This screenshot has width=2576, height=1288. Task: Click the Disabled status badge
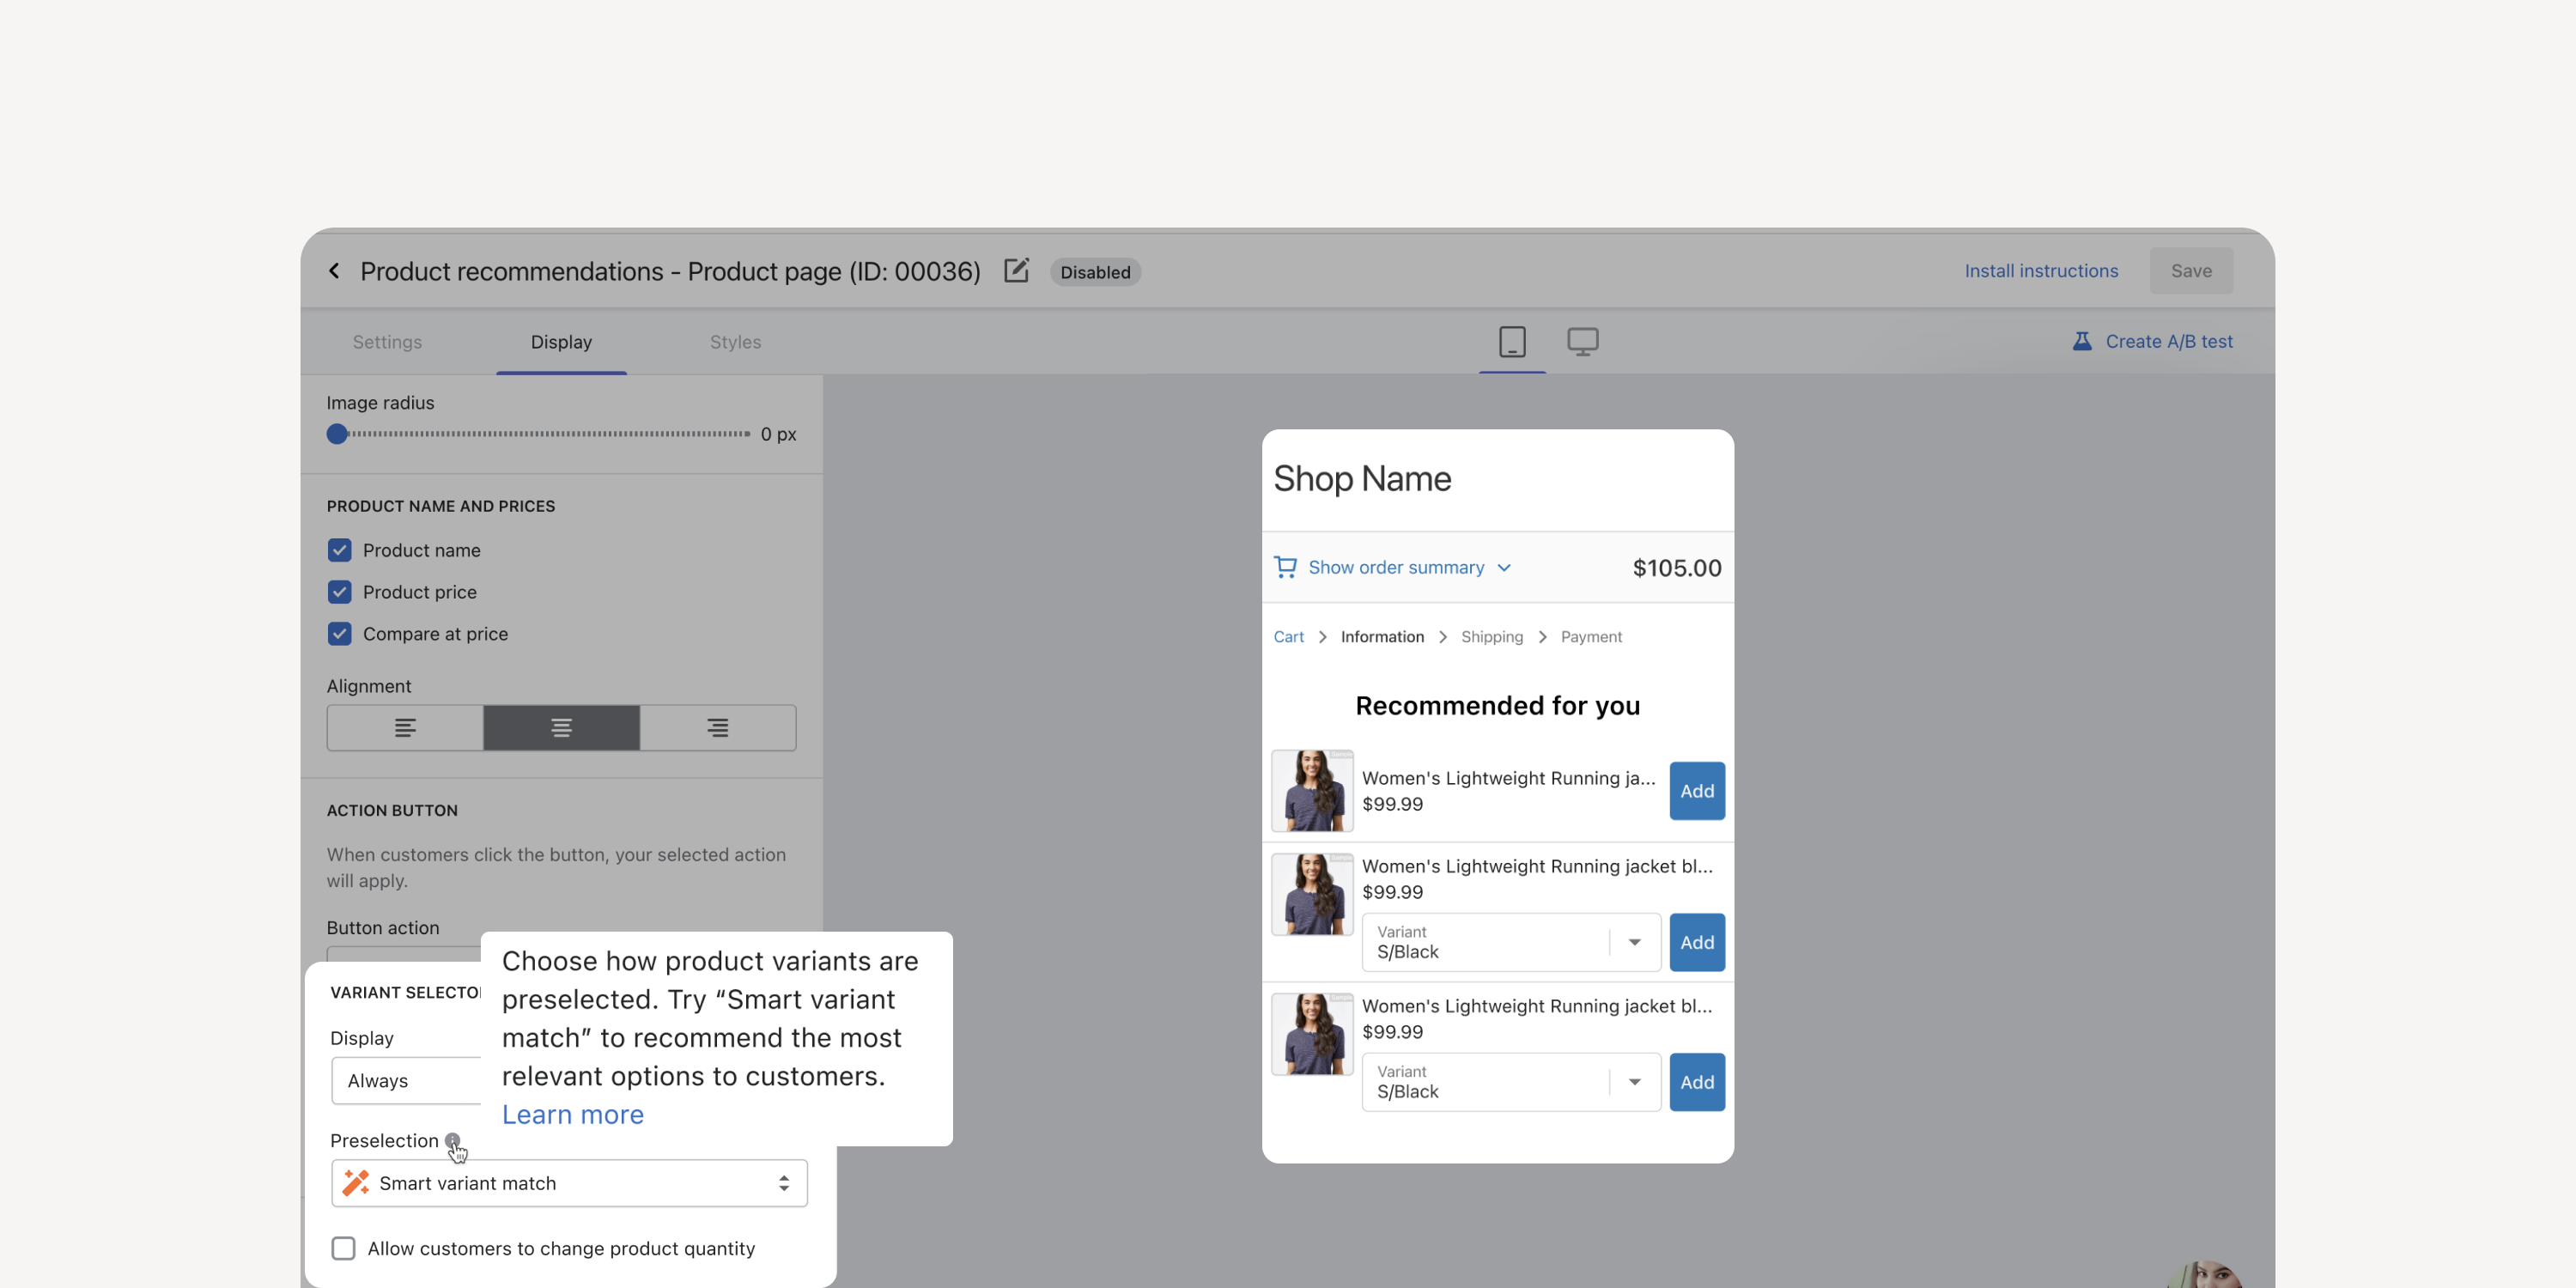[x=1095, y=272]
